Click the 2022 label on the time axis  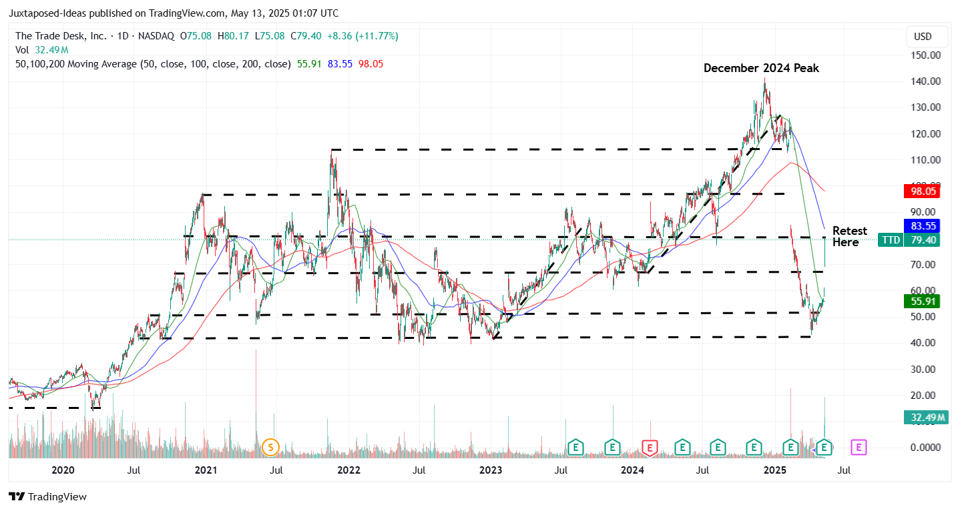coord(348,470)
